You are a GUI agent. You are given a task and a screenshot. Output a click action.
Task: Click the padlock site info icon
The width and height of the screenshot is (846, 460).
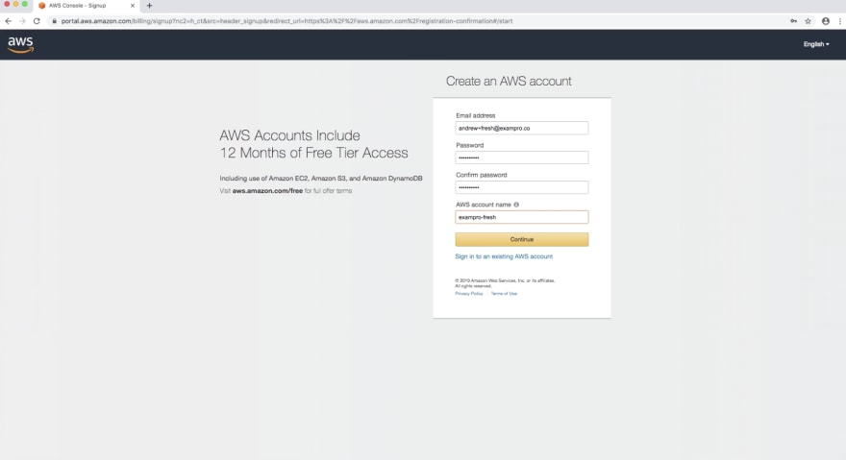coord(54,21)
